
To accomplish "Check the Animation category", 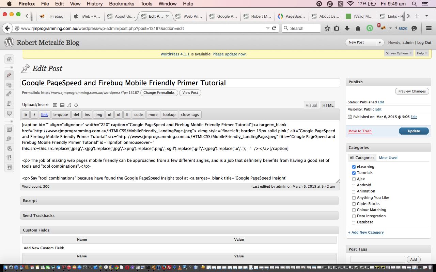I will tap(354, 191).
